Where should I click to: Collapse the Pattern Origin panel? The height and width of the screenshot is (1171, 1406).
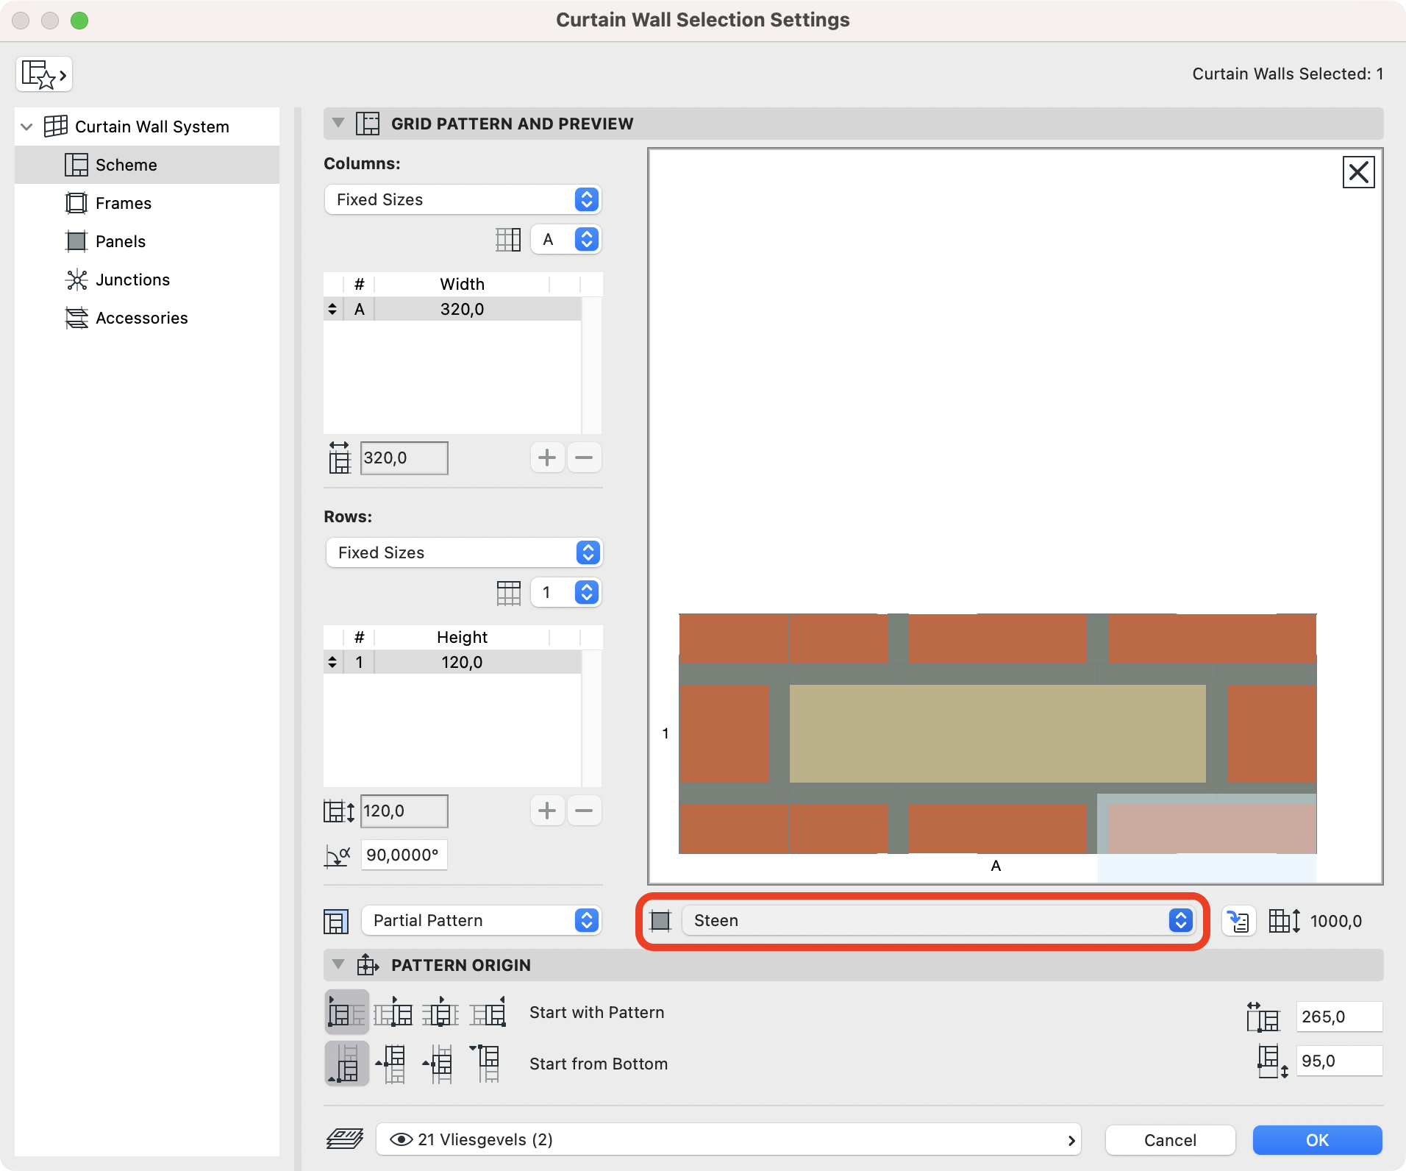point(338,964)
